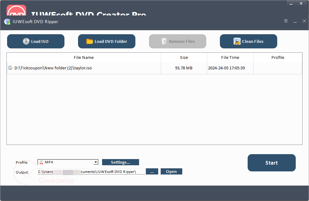Minimize the DVD Creator Pro window
Viewport: 309px width, 201px height.
291,4
